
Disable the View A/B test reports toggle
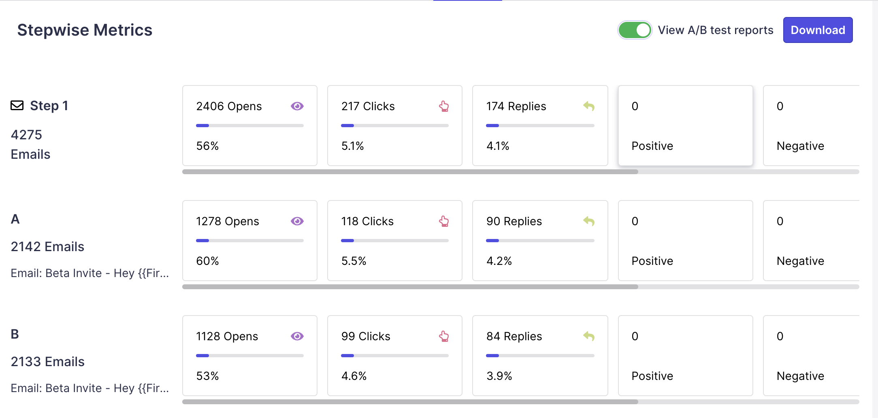[x=634, y=30]
